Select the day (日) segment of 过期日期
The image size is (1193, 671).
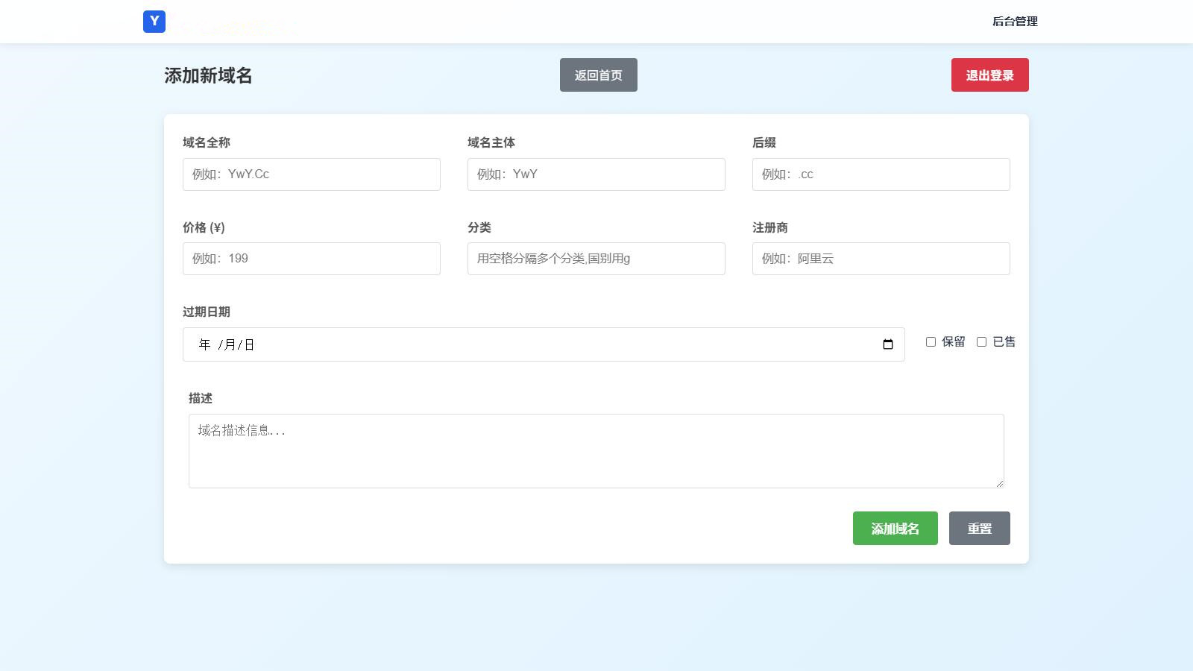pos(249,344)
